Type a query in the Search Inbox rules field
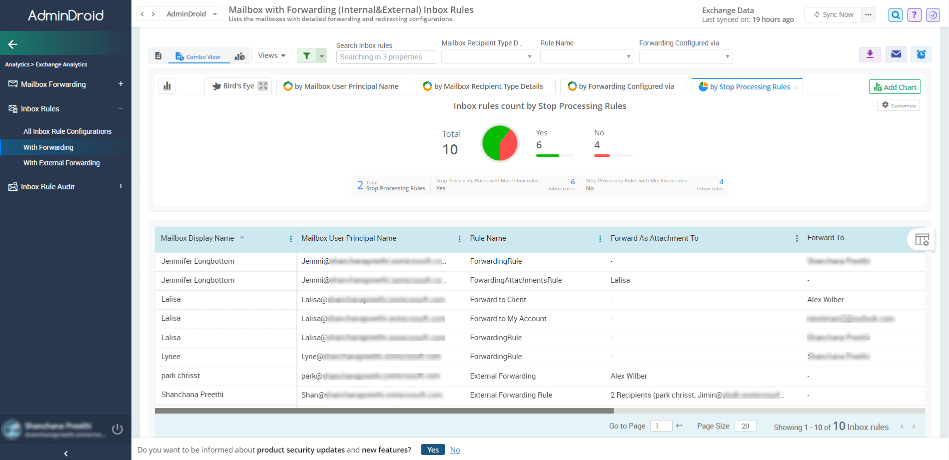The height and width of the screenshot is (460, 949). [385, 56]
